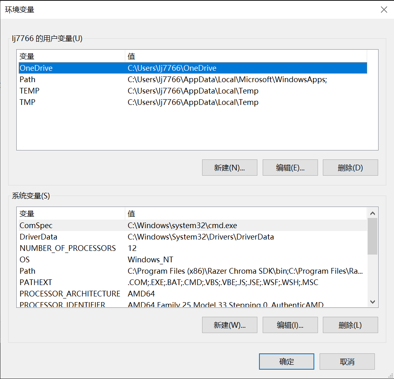Select the PROCESSOR_ARCHITECTURE variable row

70,294
